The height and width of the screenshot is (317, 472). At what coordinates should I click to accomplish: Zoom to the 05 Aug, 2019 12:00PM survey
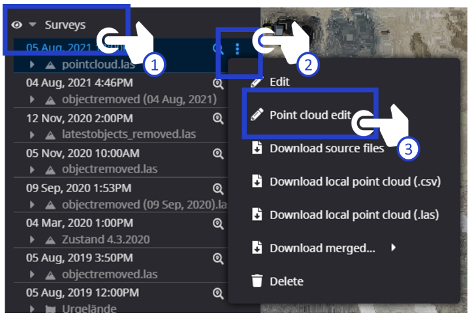(218, 293)
